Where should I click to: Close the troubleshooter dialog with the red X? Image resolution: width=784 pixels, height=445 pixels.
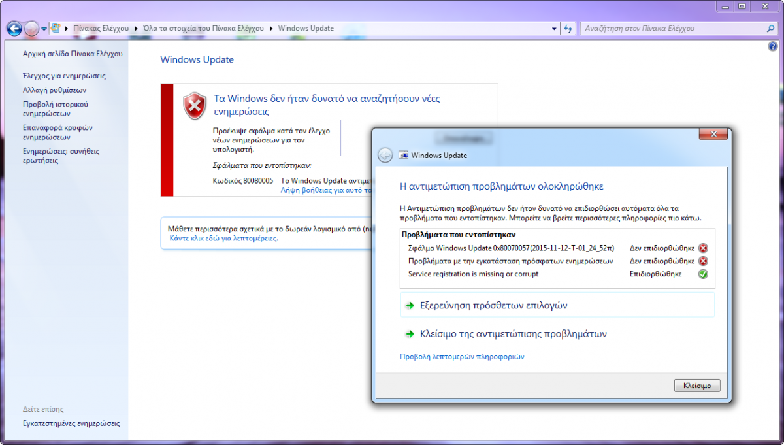(x=713, y=135)
